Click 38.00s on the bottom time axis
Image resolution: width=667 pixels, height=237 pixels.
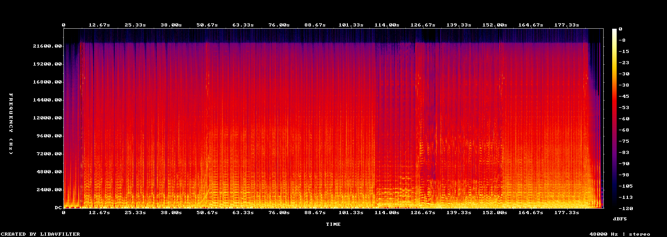[171, 212]
